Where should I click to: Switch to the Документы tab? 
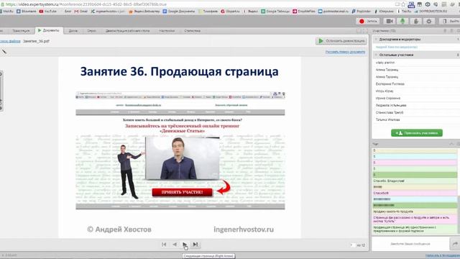49,30
